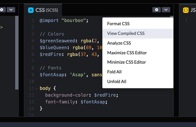Click the @import "bourbon" line

point(64,20)
